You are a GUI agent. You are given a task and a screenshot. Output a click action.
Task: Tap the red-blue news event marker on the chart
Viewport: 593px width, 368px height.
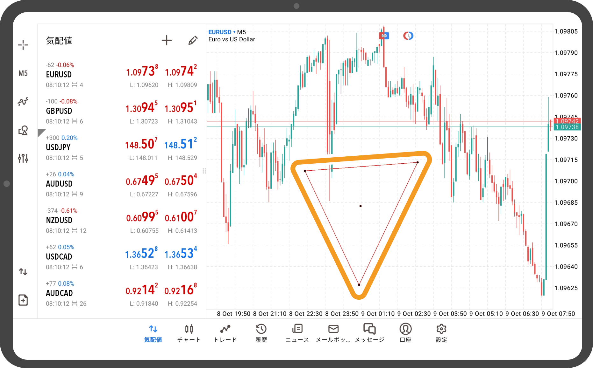[384, 36]
